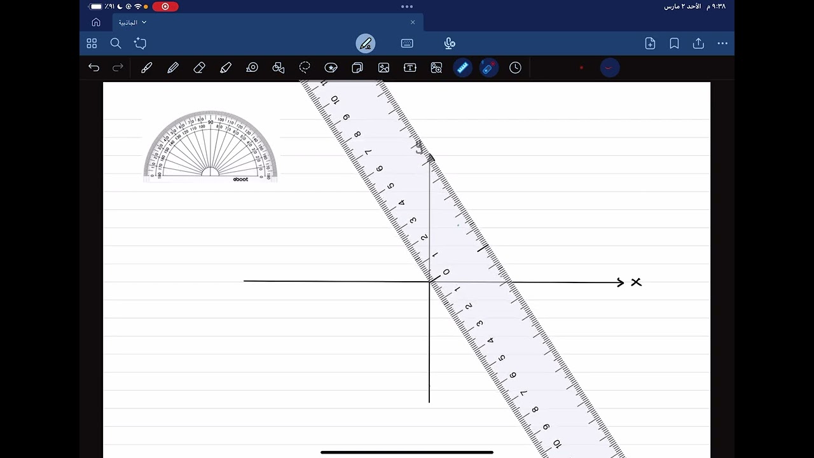Tap the Wi-Fi status icon
The height and width of the screenshot is (458, 814).
coord(137,6)
